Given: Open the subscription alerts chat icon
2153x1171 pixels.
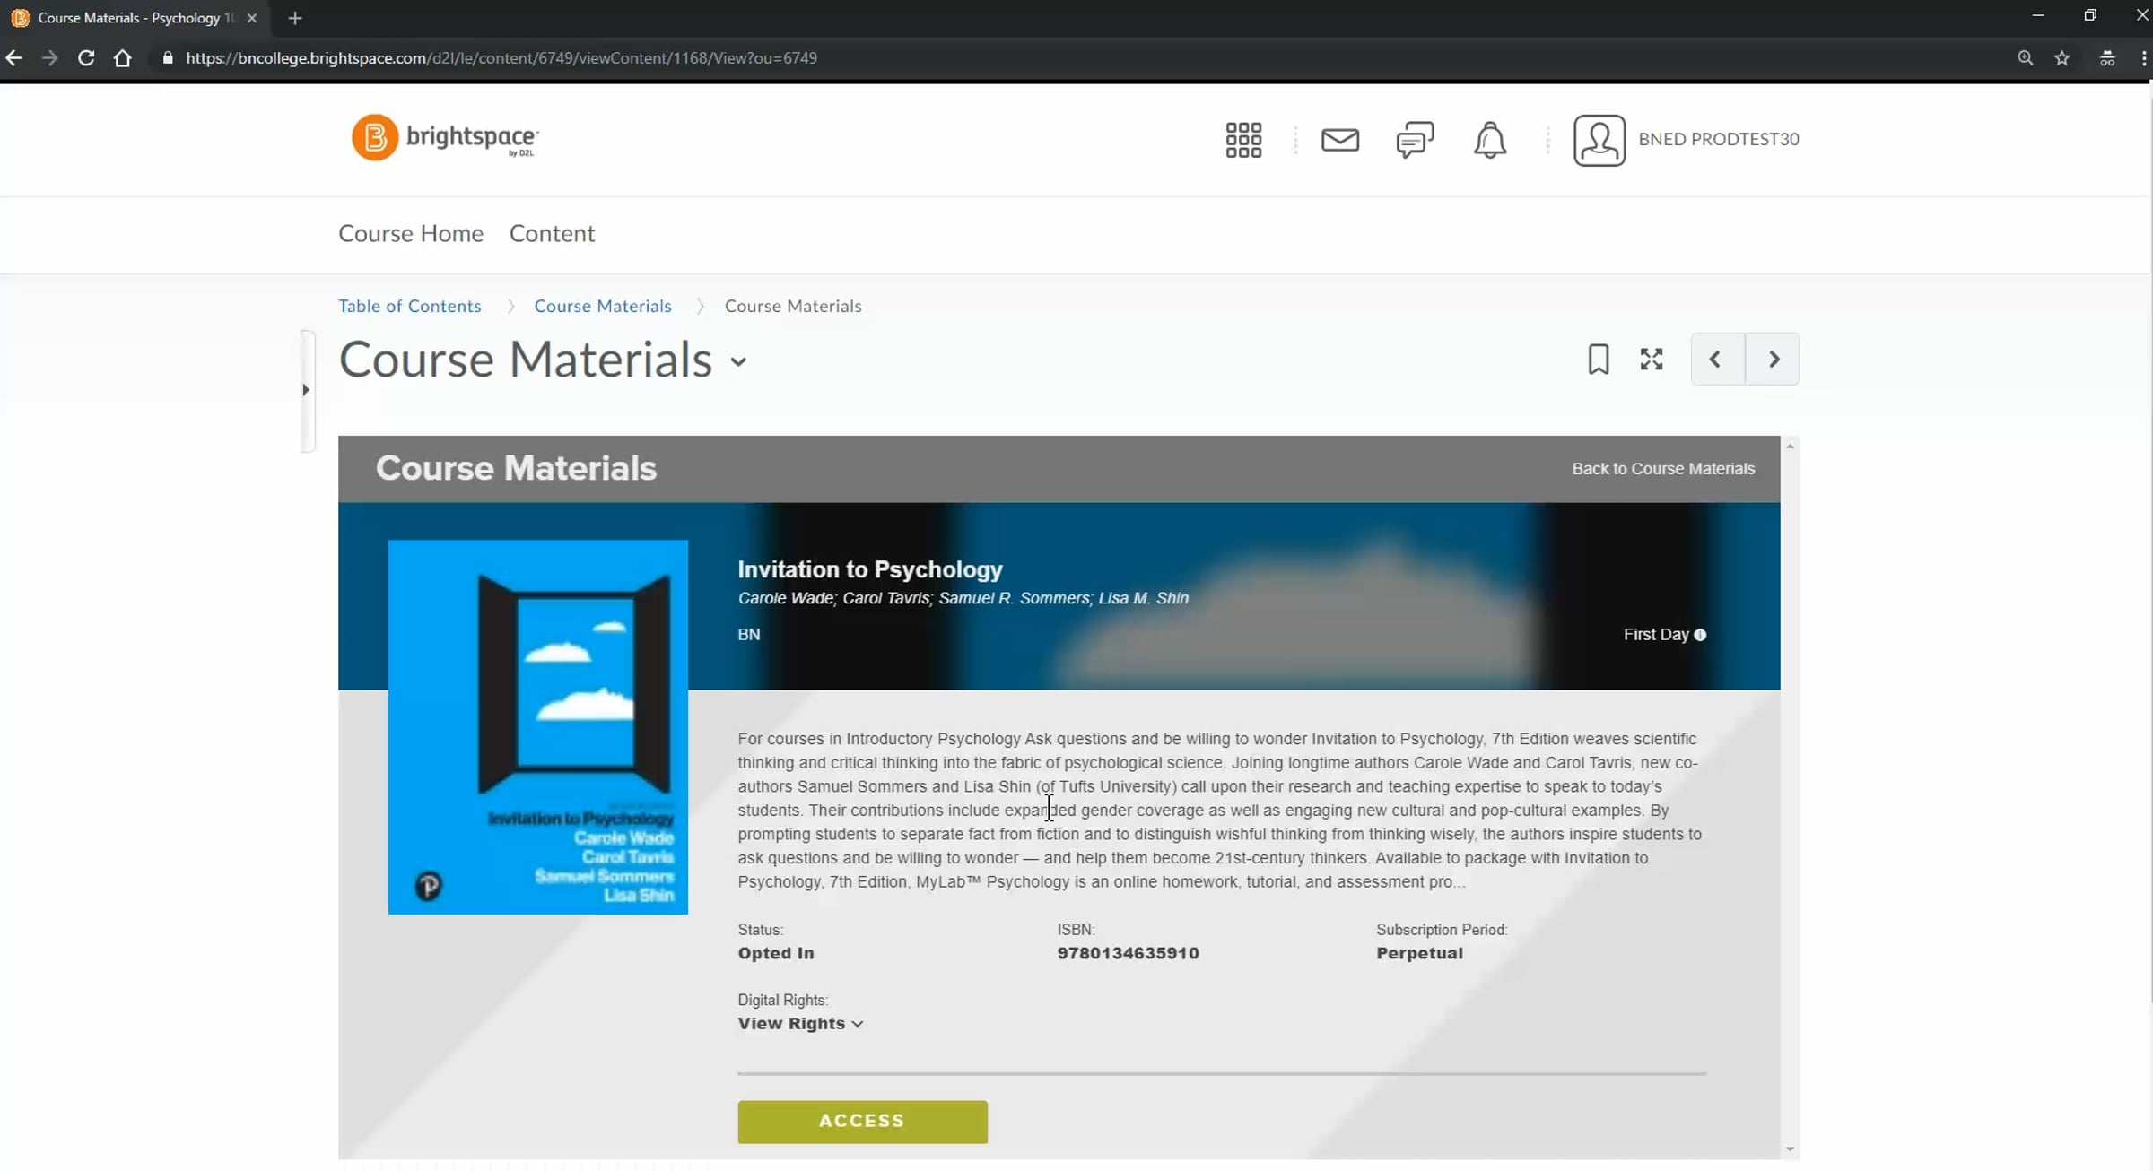Looking at the screenshot, I should tap(1415, 140).
